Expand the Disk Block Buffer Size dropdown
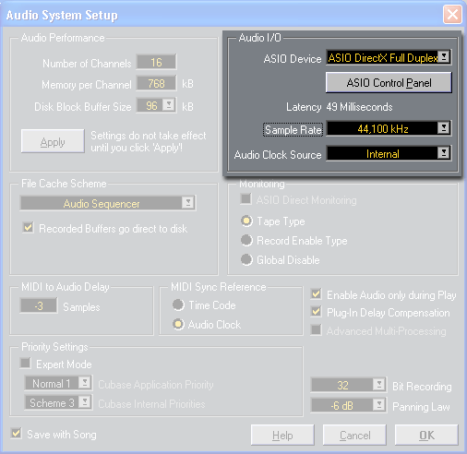The image size is (467, 454). coord(169,105)
